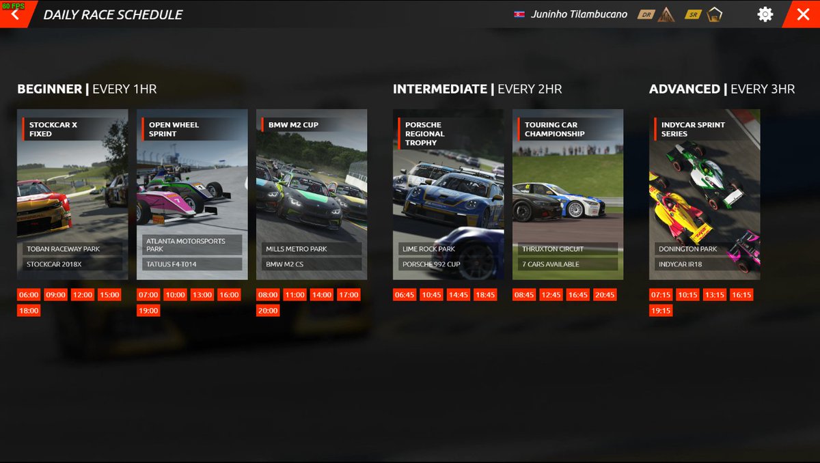
Task: Select the 16:15 race time slot
Action: point(741,295)
